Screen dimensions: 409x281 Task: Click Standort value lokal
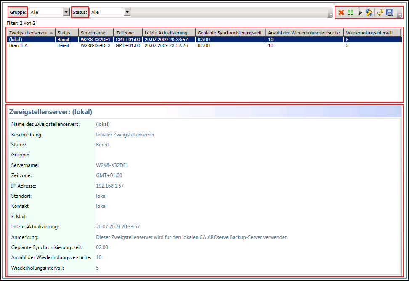pyautogui.click(x=101, y=196)
